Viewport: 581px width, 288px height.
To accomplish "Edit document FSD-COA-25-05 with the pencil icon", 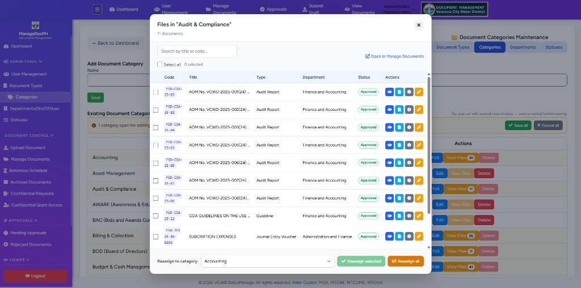I will point(419,92).
